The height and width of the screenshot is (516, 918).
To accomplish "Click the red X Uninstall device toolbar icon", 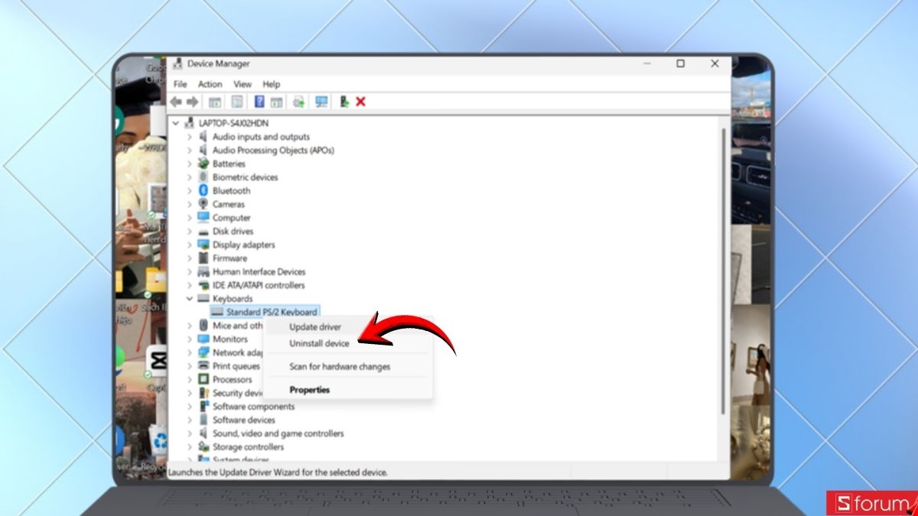I will click(x=361, y=102).
